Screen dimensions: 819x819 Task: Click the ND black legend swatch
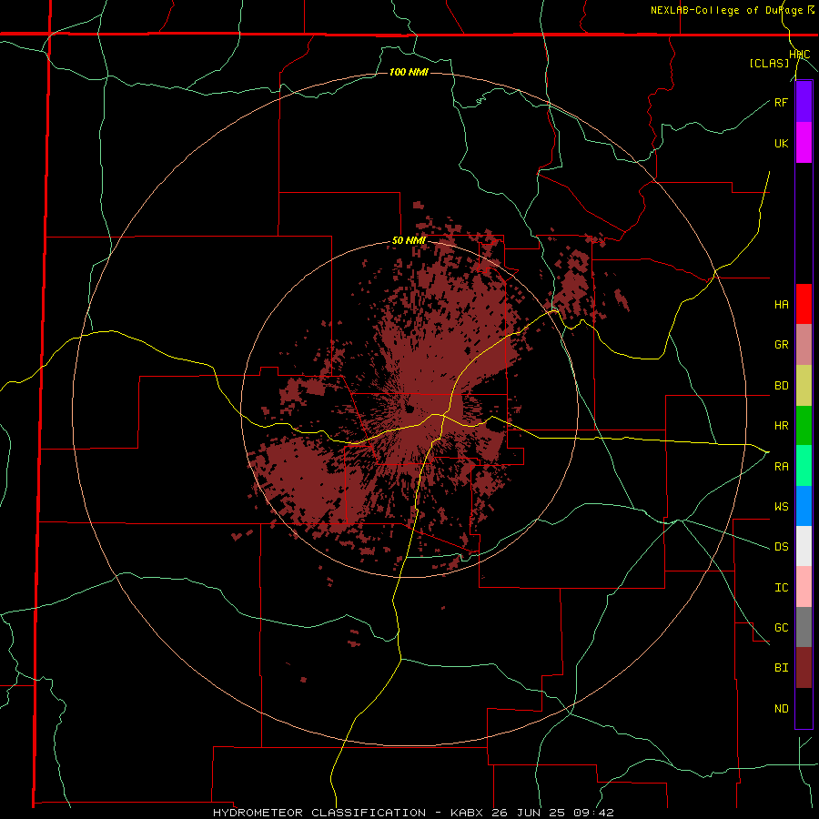point(804,708)
